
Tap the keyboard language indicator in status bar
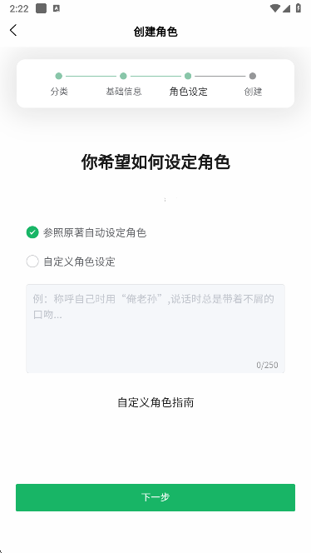point(57,8)
